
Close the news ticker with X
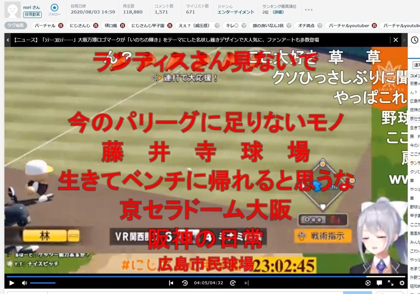coord(395,40)
